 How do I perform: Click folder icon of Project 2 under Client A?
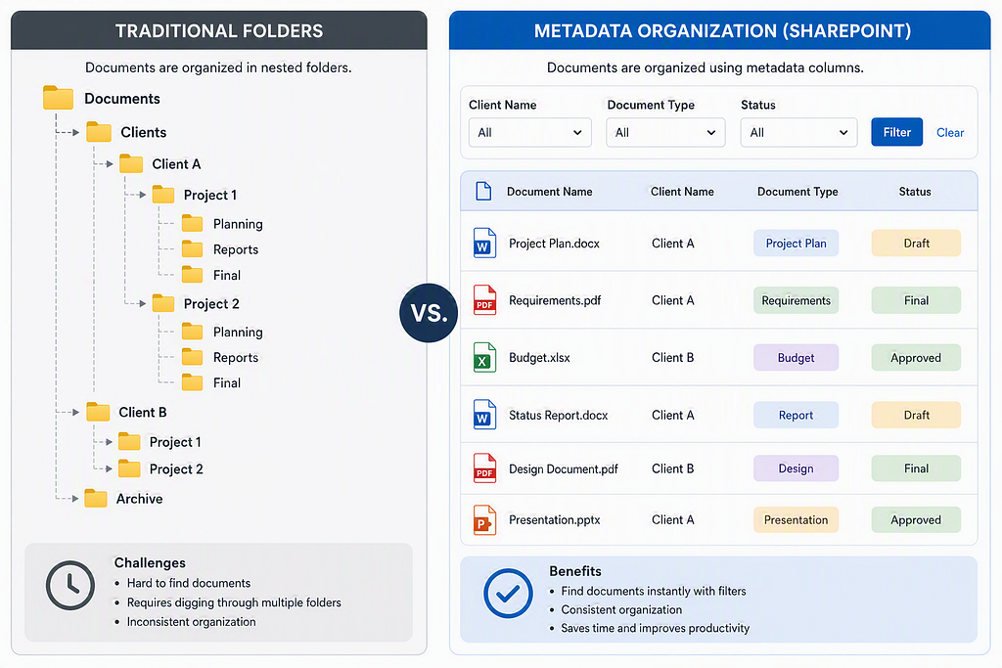tap(163, 303)
